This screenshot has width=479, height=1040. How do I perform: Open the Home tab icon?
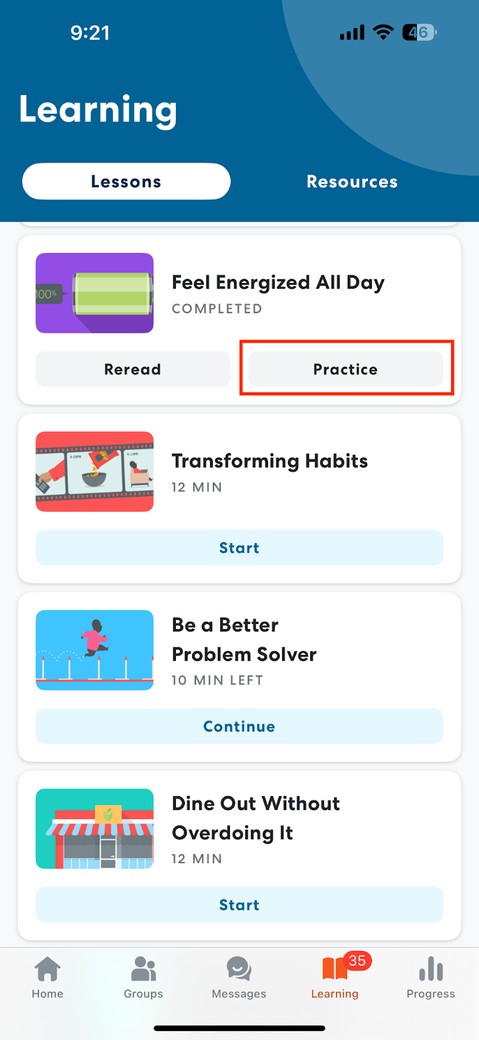click(x=47, y=968)
